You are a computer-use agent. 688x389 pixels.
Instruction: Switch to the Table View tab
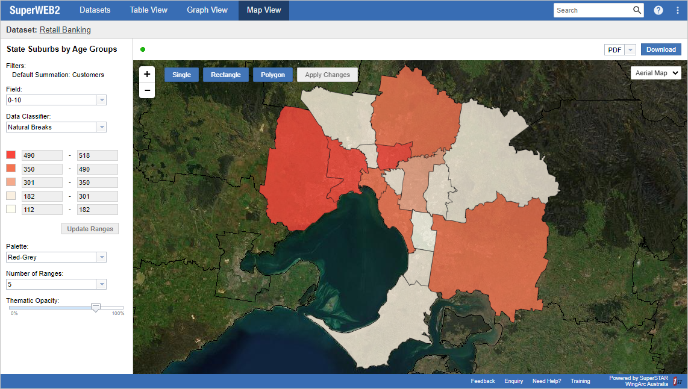(149, 10)
